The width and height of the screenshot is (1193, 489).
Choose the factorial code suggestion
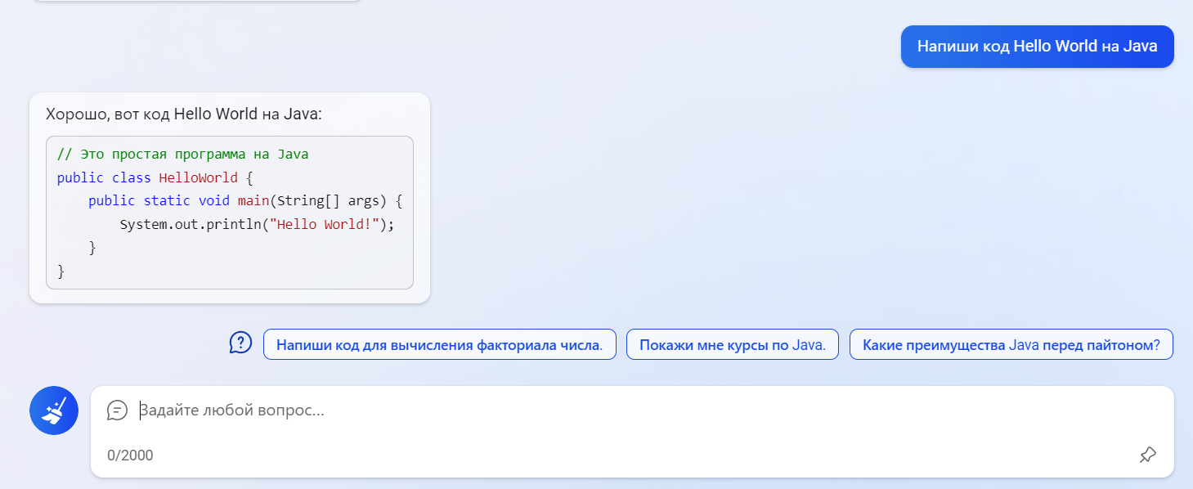pyautogui.click(x=439, y=345)
